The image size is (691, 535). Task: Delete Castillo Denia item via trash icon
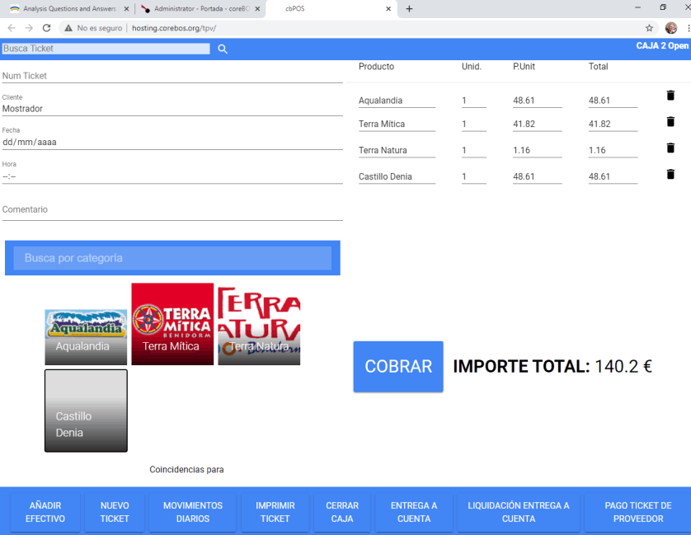[670, 174]
